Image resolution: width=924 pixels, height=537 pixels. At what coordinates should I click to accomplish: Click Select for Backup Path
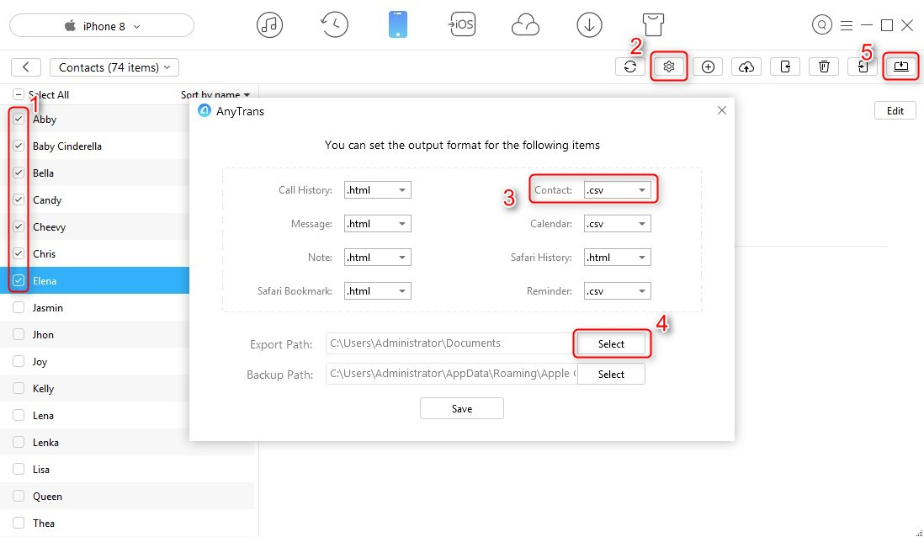[611, 374]
